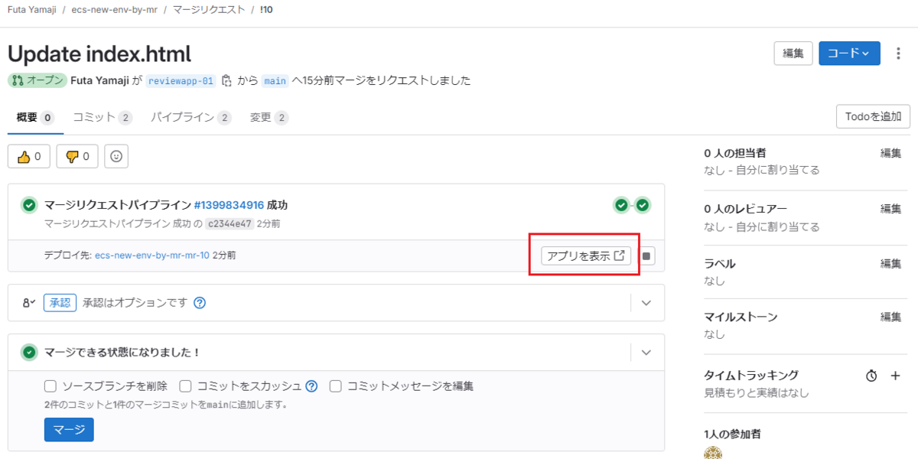The width and height of the screenshot is (918, 459).
Task: Switch to the パイプライン tab
Action: tap(190, 118)
